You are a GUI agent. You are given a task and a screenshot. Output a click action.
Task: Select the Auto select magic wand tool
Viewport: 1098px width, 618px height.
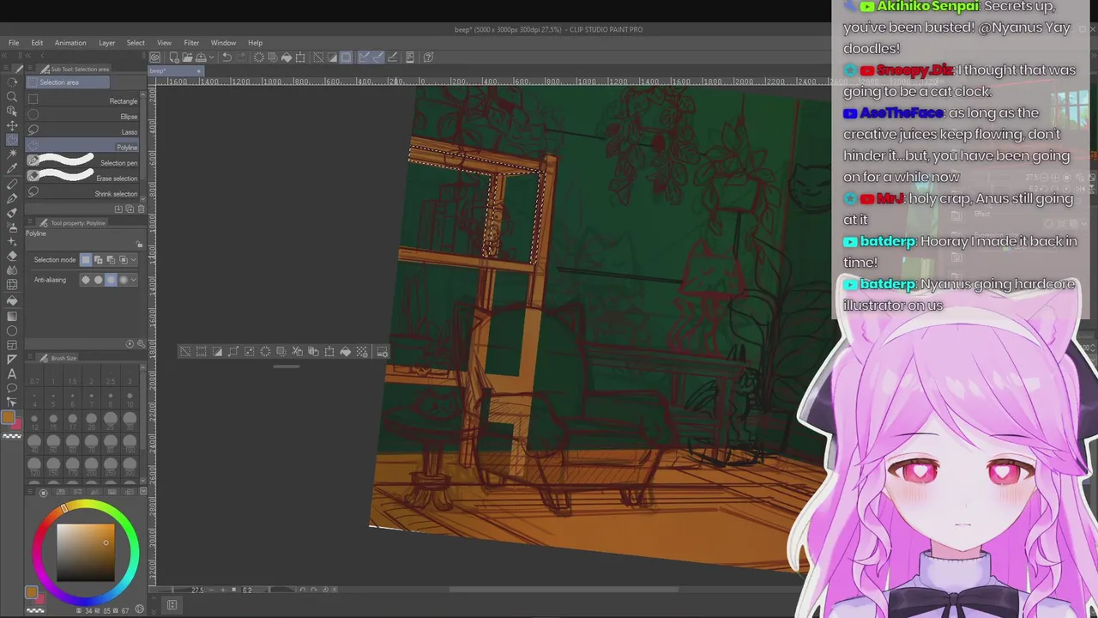pyautogui.click(x=12, y=154)
